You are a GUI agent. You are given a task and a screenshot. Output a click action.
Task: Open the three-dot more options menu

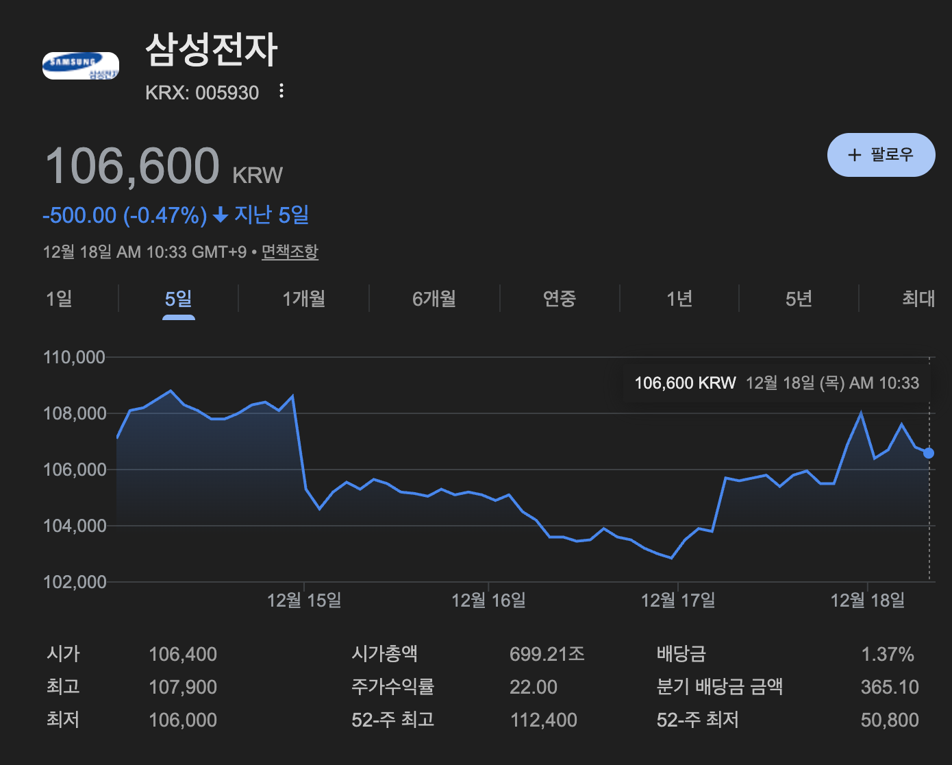[x=281, y=91]
